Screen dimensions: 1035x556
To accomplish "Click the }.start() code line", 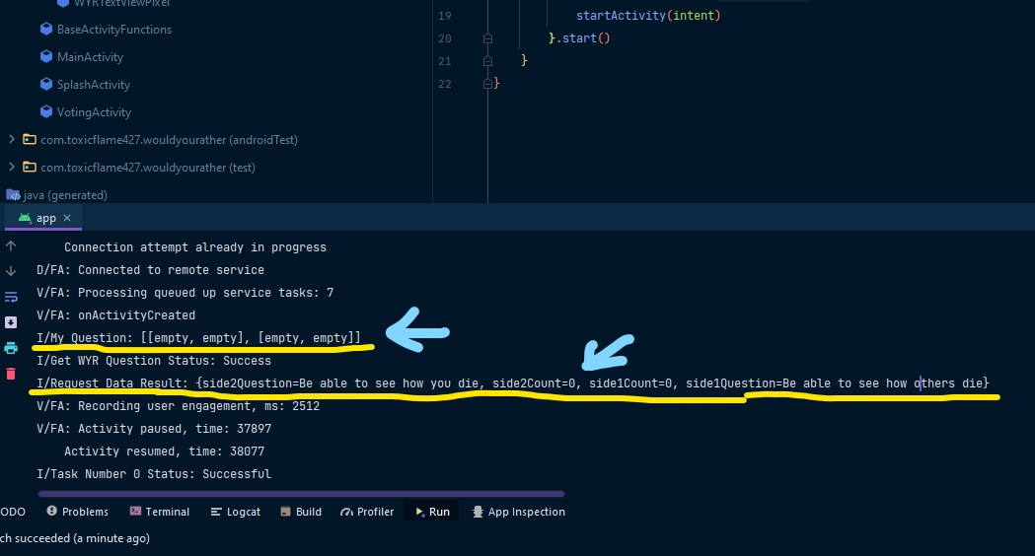I will tap(579, 38).
